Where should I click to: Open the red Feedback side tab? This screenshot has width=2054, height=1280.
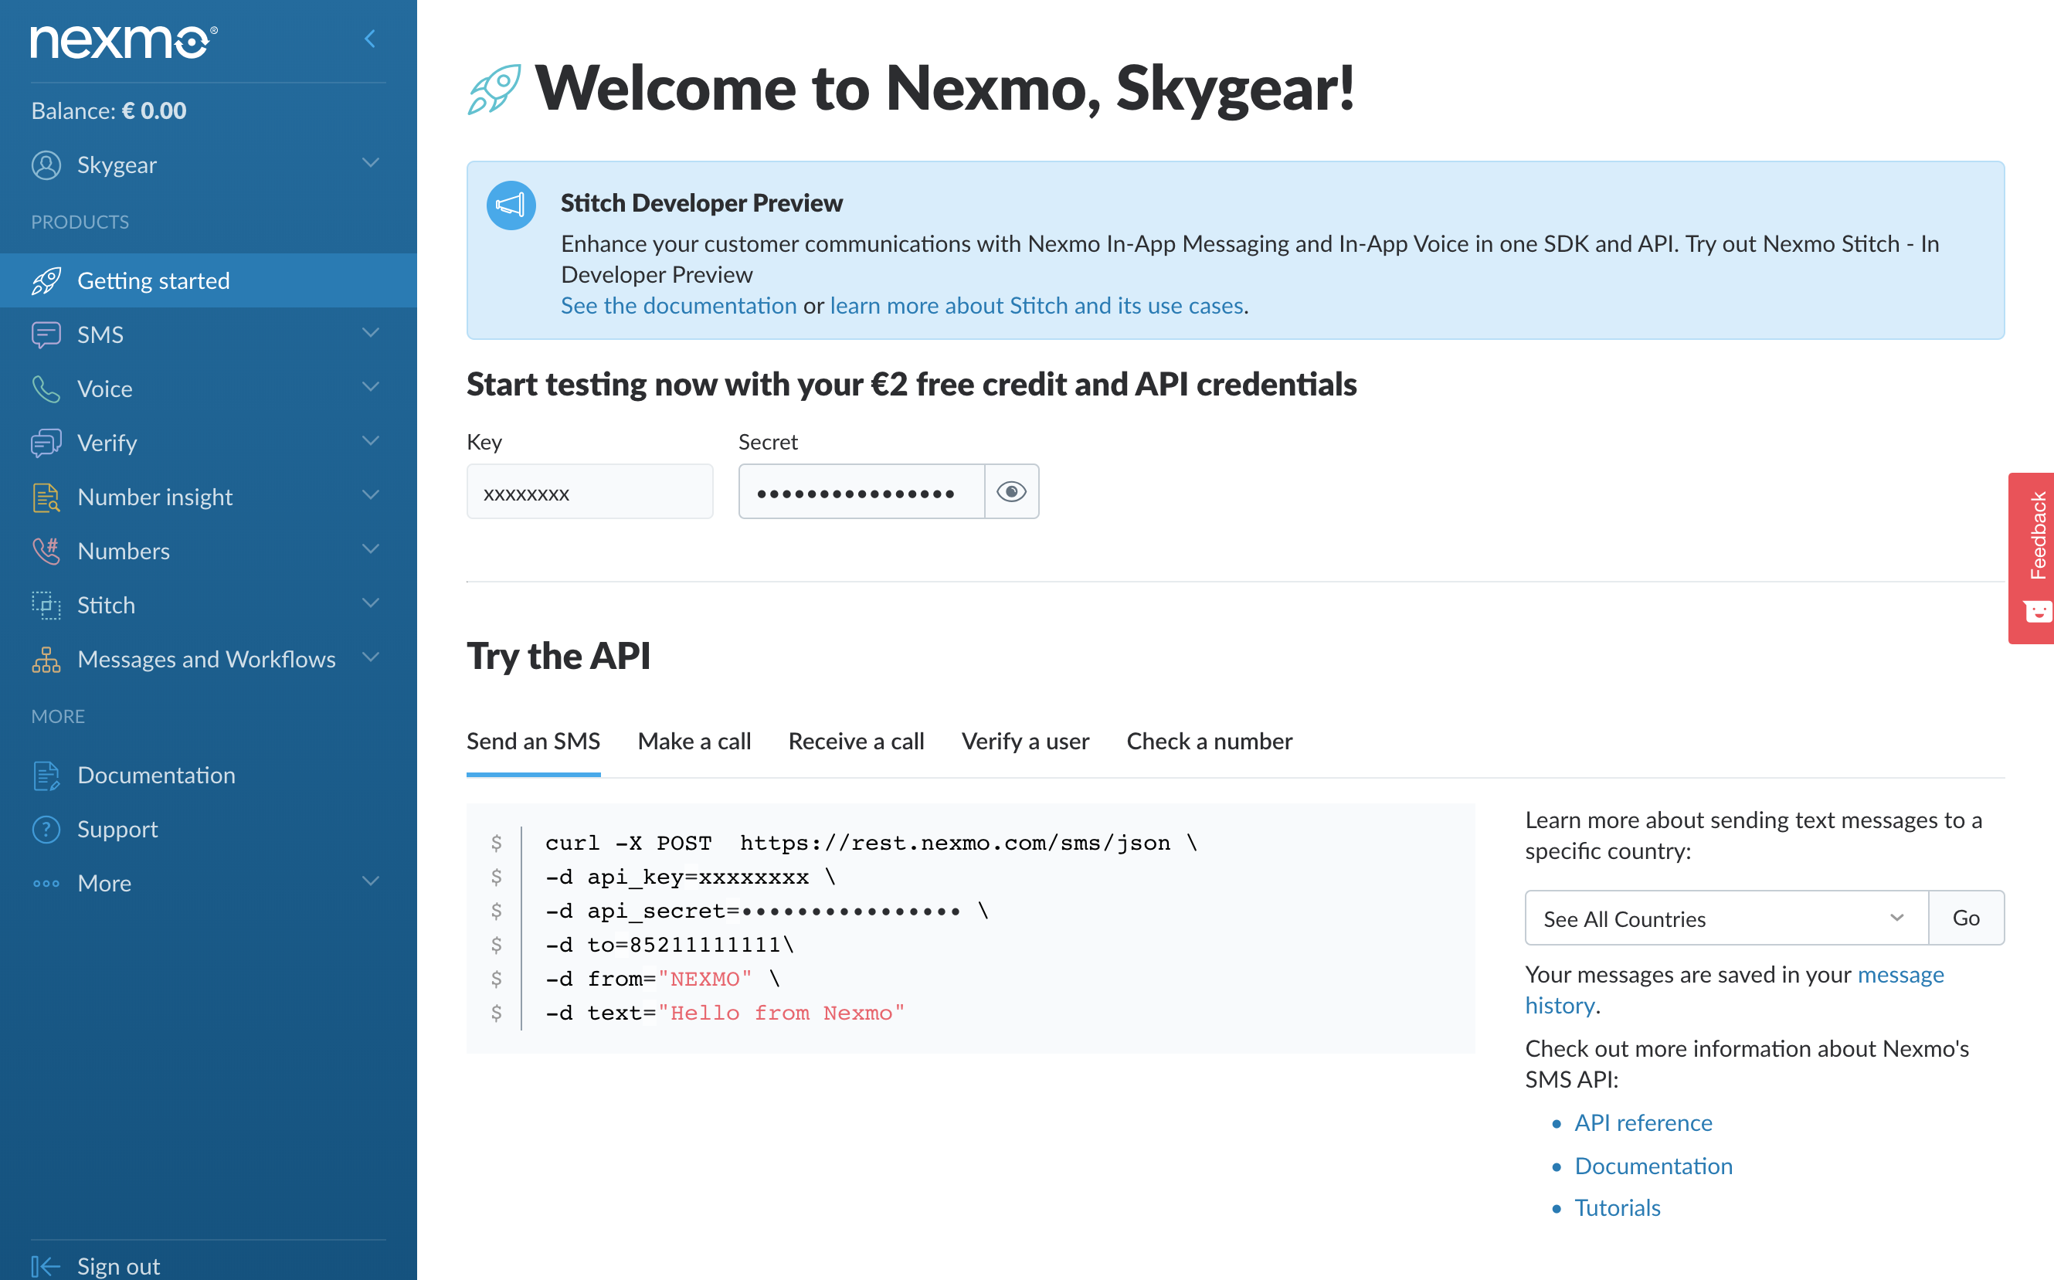[2031, 559]
